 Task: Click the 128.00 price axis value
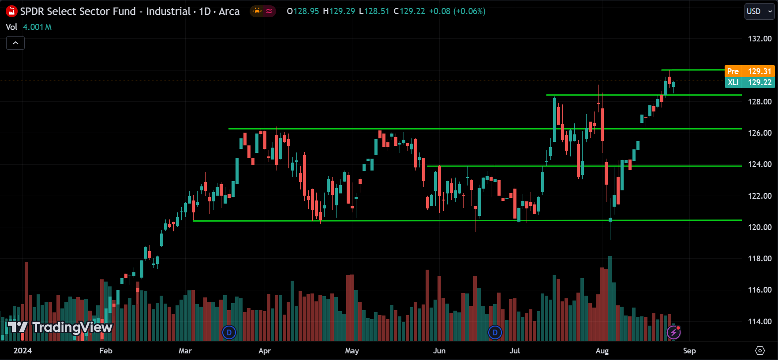(x=759, y=102)
